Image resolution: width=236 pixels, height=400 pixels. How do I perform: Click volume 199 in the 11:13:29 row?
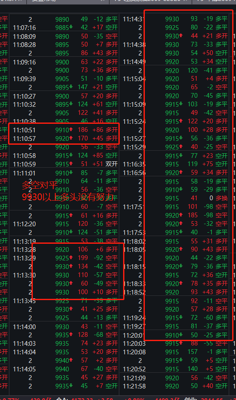click(83, 258)
